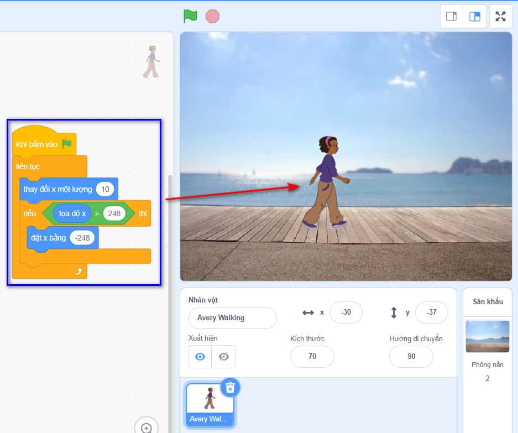Click the green flag to run project

click(190, 16)
